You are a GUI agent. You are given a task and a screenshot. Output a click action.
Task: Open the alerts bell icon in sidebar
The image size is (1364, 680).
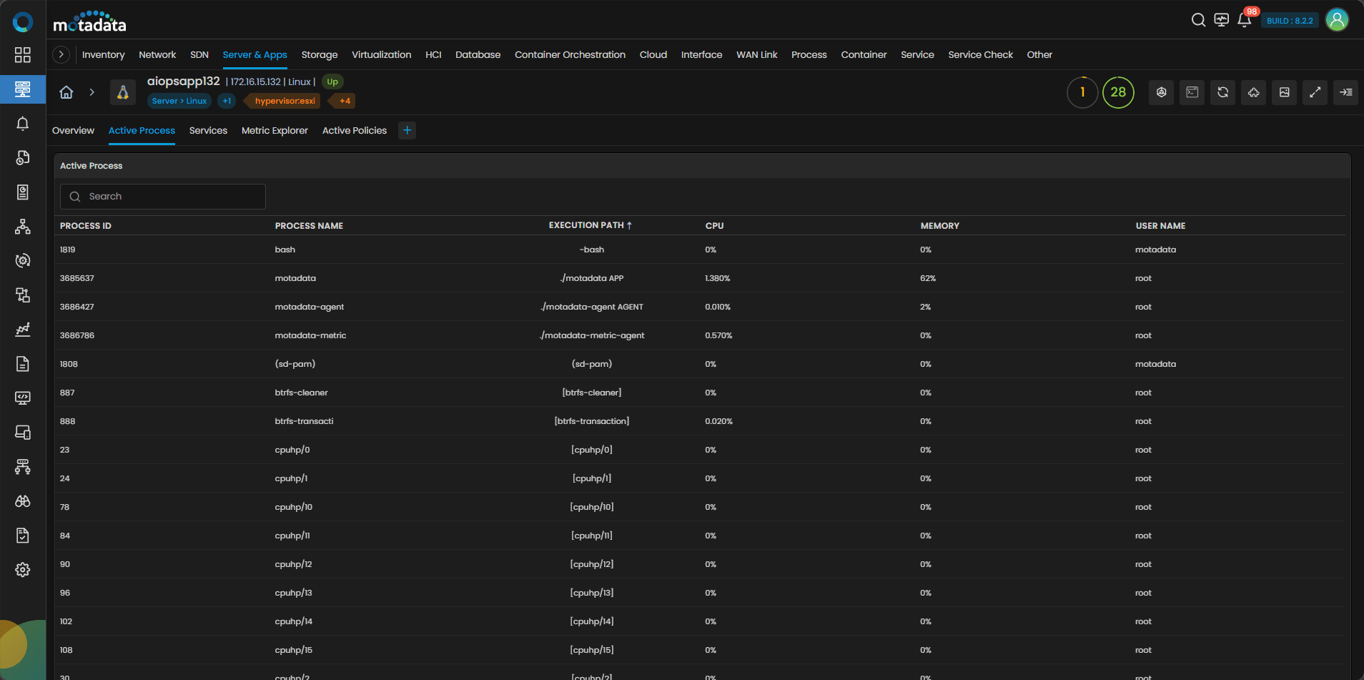(23, 124)
